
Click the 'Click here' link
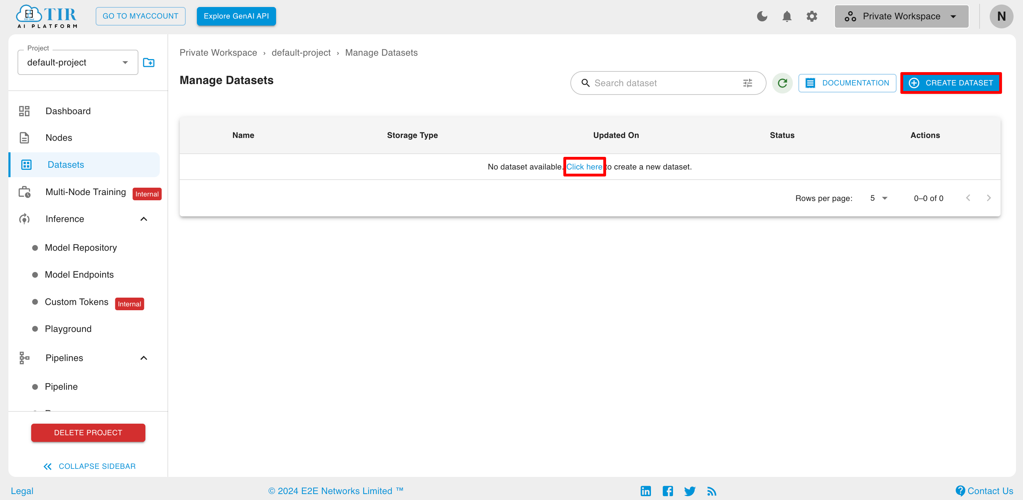point(584,167)
